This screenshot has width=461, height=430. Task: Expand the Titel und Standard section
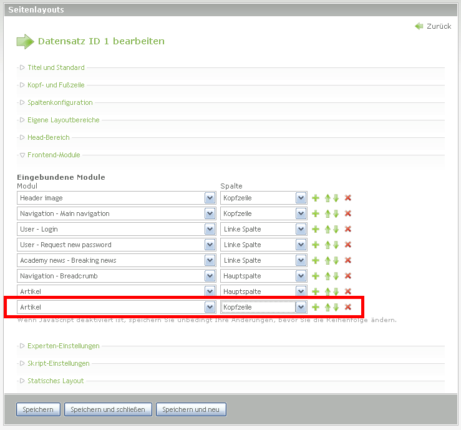point(56,67)
